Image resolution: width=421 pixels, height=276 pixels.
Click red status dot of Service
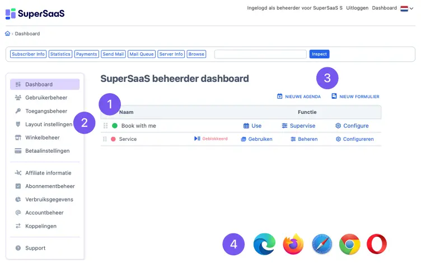click(x=113, y=139)
